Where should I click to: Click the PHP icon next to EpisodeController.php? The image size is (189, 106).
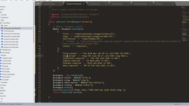[2, 36]
